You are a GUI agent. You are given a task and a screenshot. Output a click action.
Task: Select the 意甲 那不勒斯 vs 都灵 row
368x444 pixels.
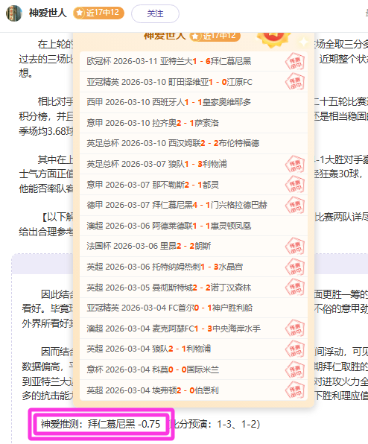[194, 185]
